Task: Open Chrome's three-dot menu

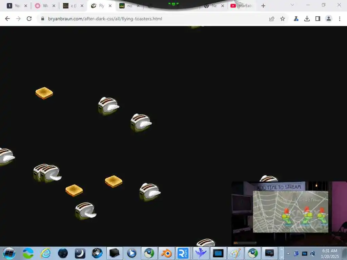Action: [x=340, y=19]
